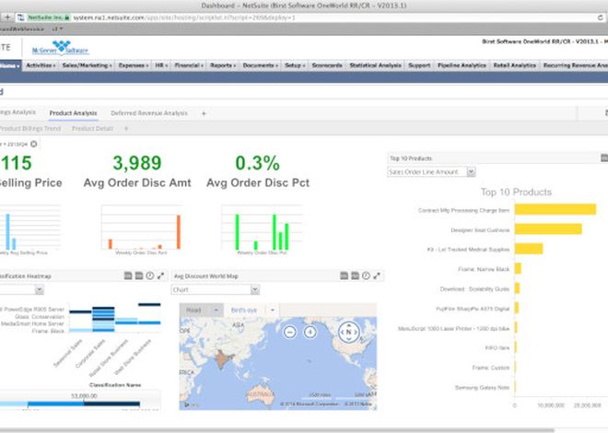608x433 pixels.
Task: Add a new dashboard tab with plus
Action: [204, 113]
